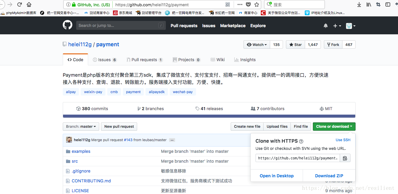Click the LICENSE file icon
Image resolution: width=398 pixels, height=194 pixels.
(x=68, y=191)
